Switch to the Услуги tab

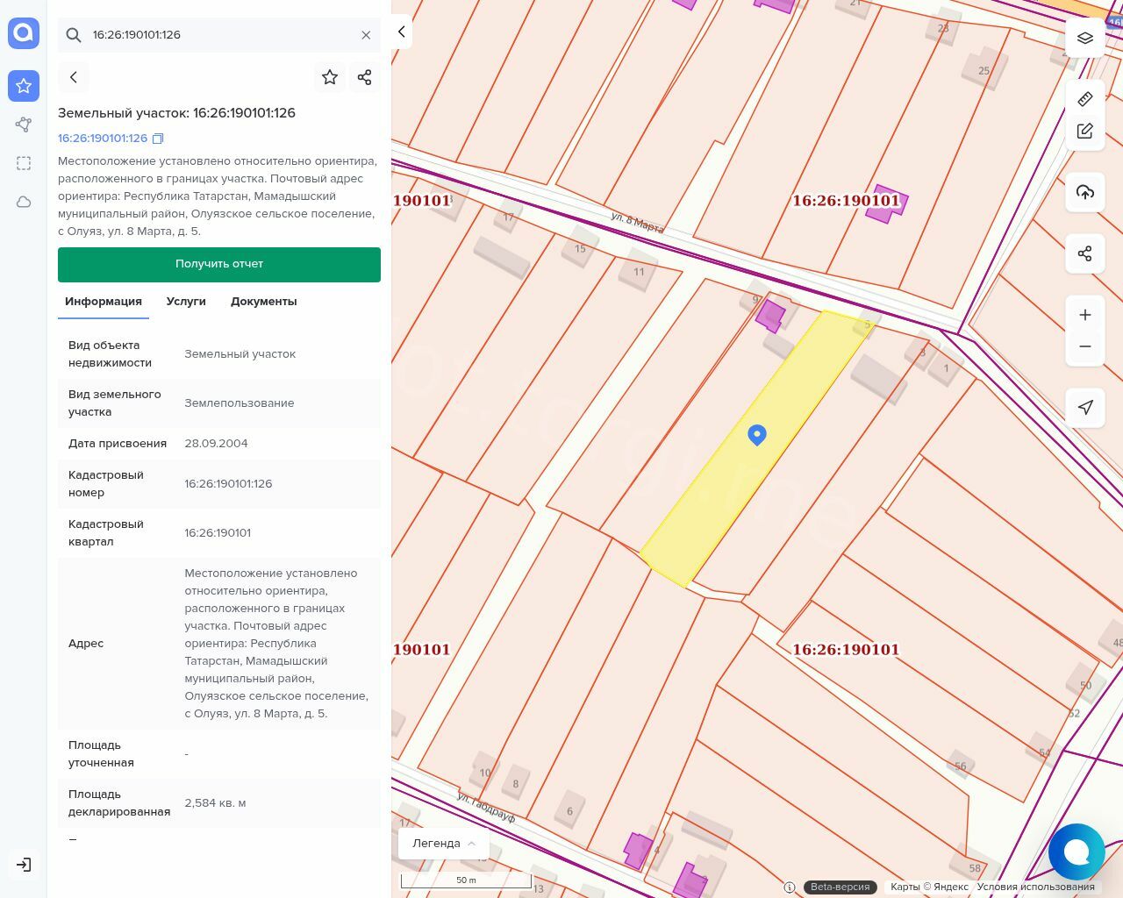186,302
